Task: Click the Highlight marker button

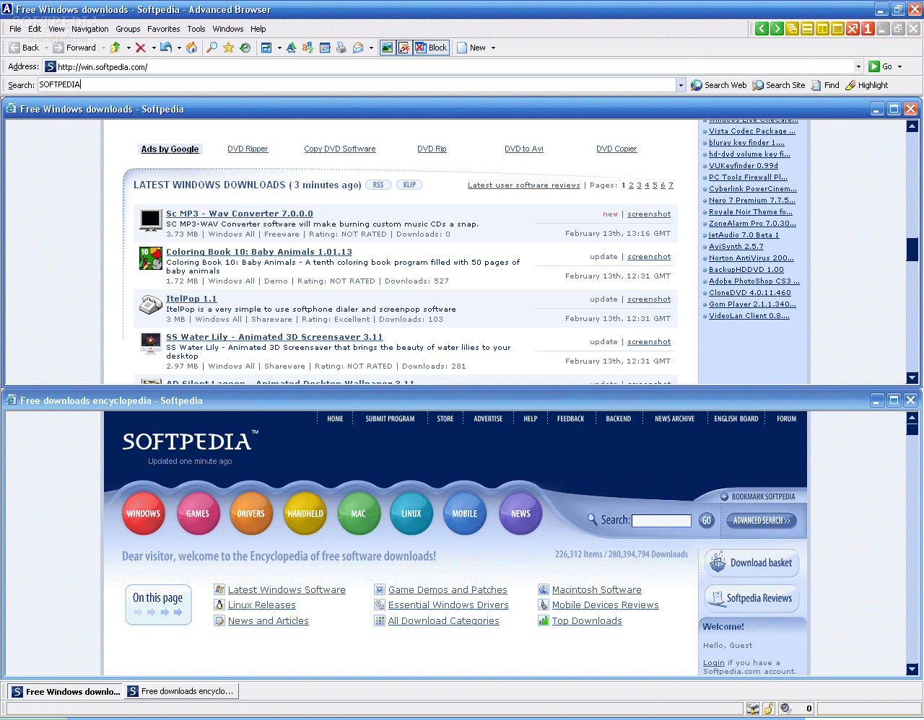Action: (867, 85)
